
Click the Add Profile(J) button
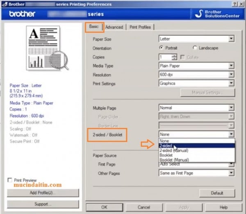coord(43,193)
